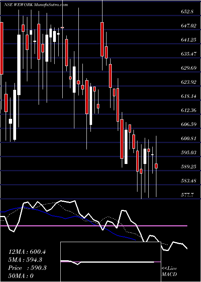The height and width of the screenshot is (282, 201).
Task: Click the 583.48 price axis label
Action: click(189, 180)
